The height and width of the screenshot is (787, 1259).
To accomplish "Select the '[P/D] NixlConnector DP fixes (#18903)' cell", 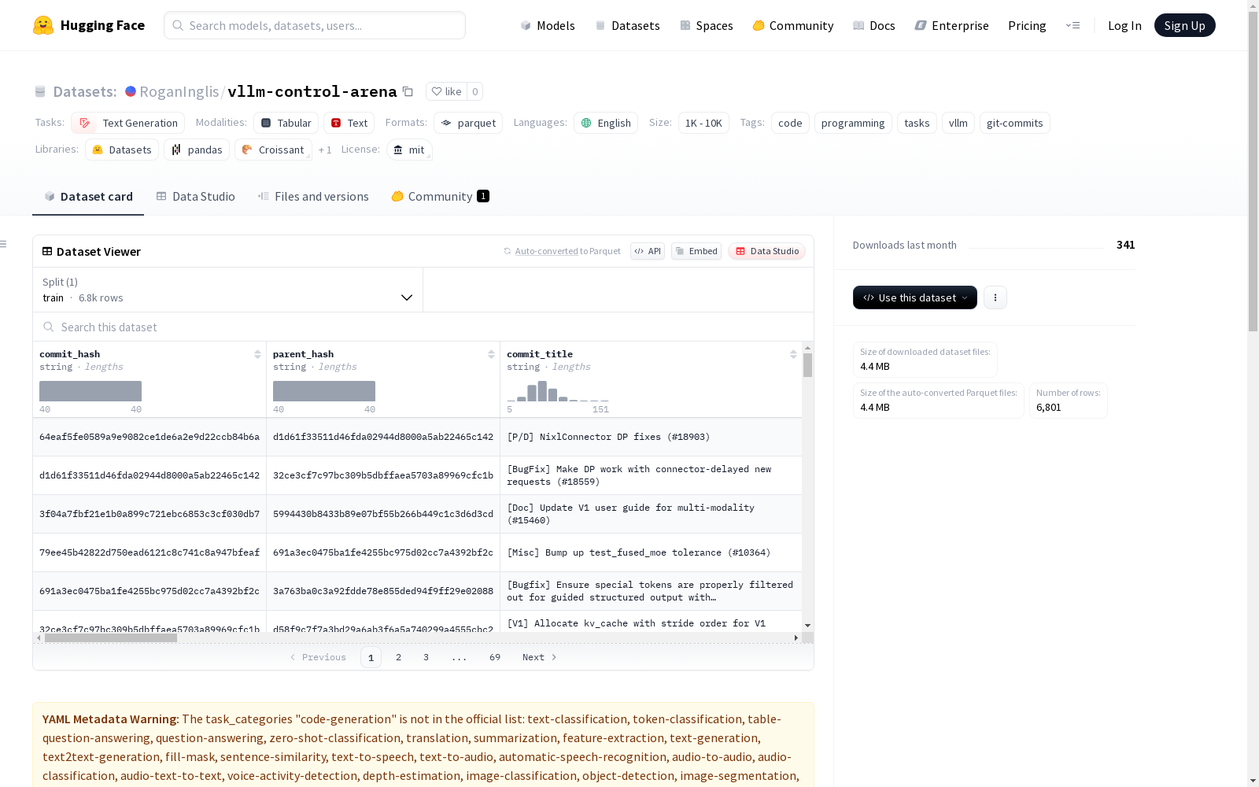I will click(651, 437).
